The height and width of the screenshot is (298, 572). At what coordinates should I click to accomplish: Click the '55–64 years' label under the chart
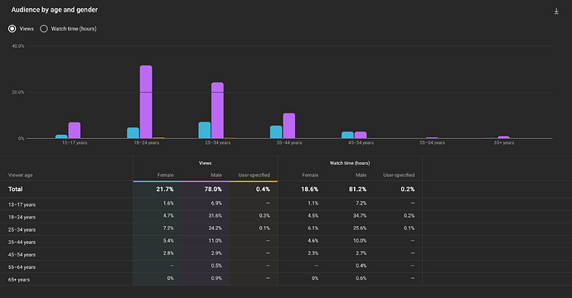point(432,143)
